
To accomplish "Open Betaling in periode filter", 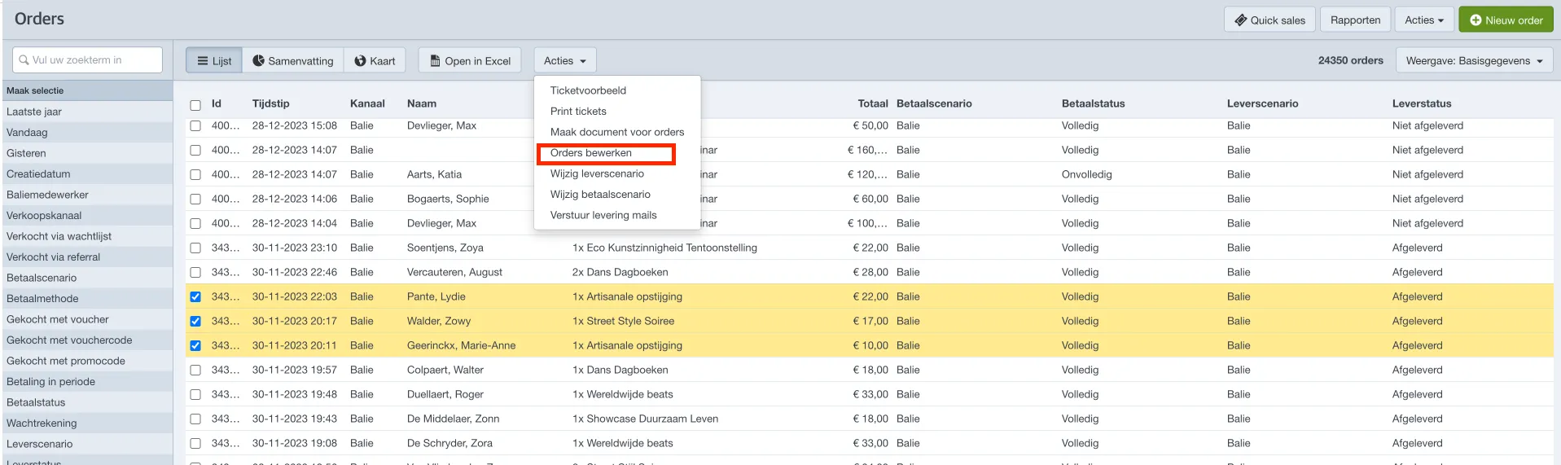I will click(x=87, y=381).
